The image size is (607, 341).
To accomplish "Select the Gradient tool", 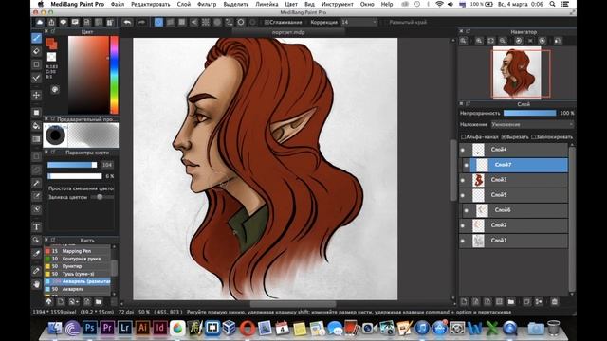I will tap(36, 139).
